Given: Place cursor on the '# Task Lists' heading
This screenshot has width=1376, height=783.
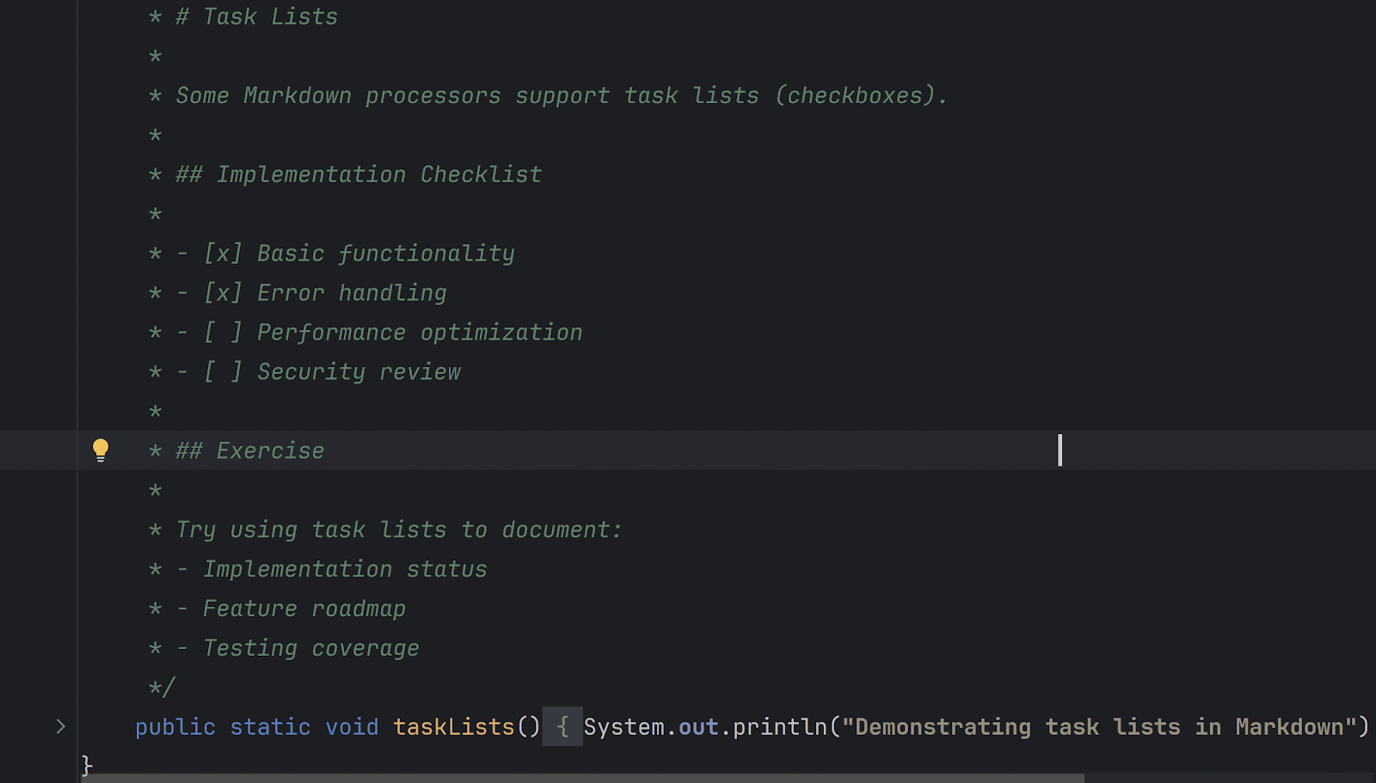Looking at the screenshot, I should [256, 17].
